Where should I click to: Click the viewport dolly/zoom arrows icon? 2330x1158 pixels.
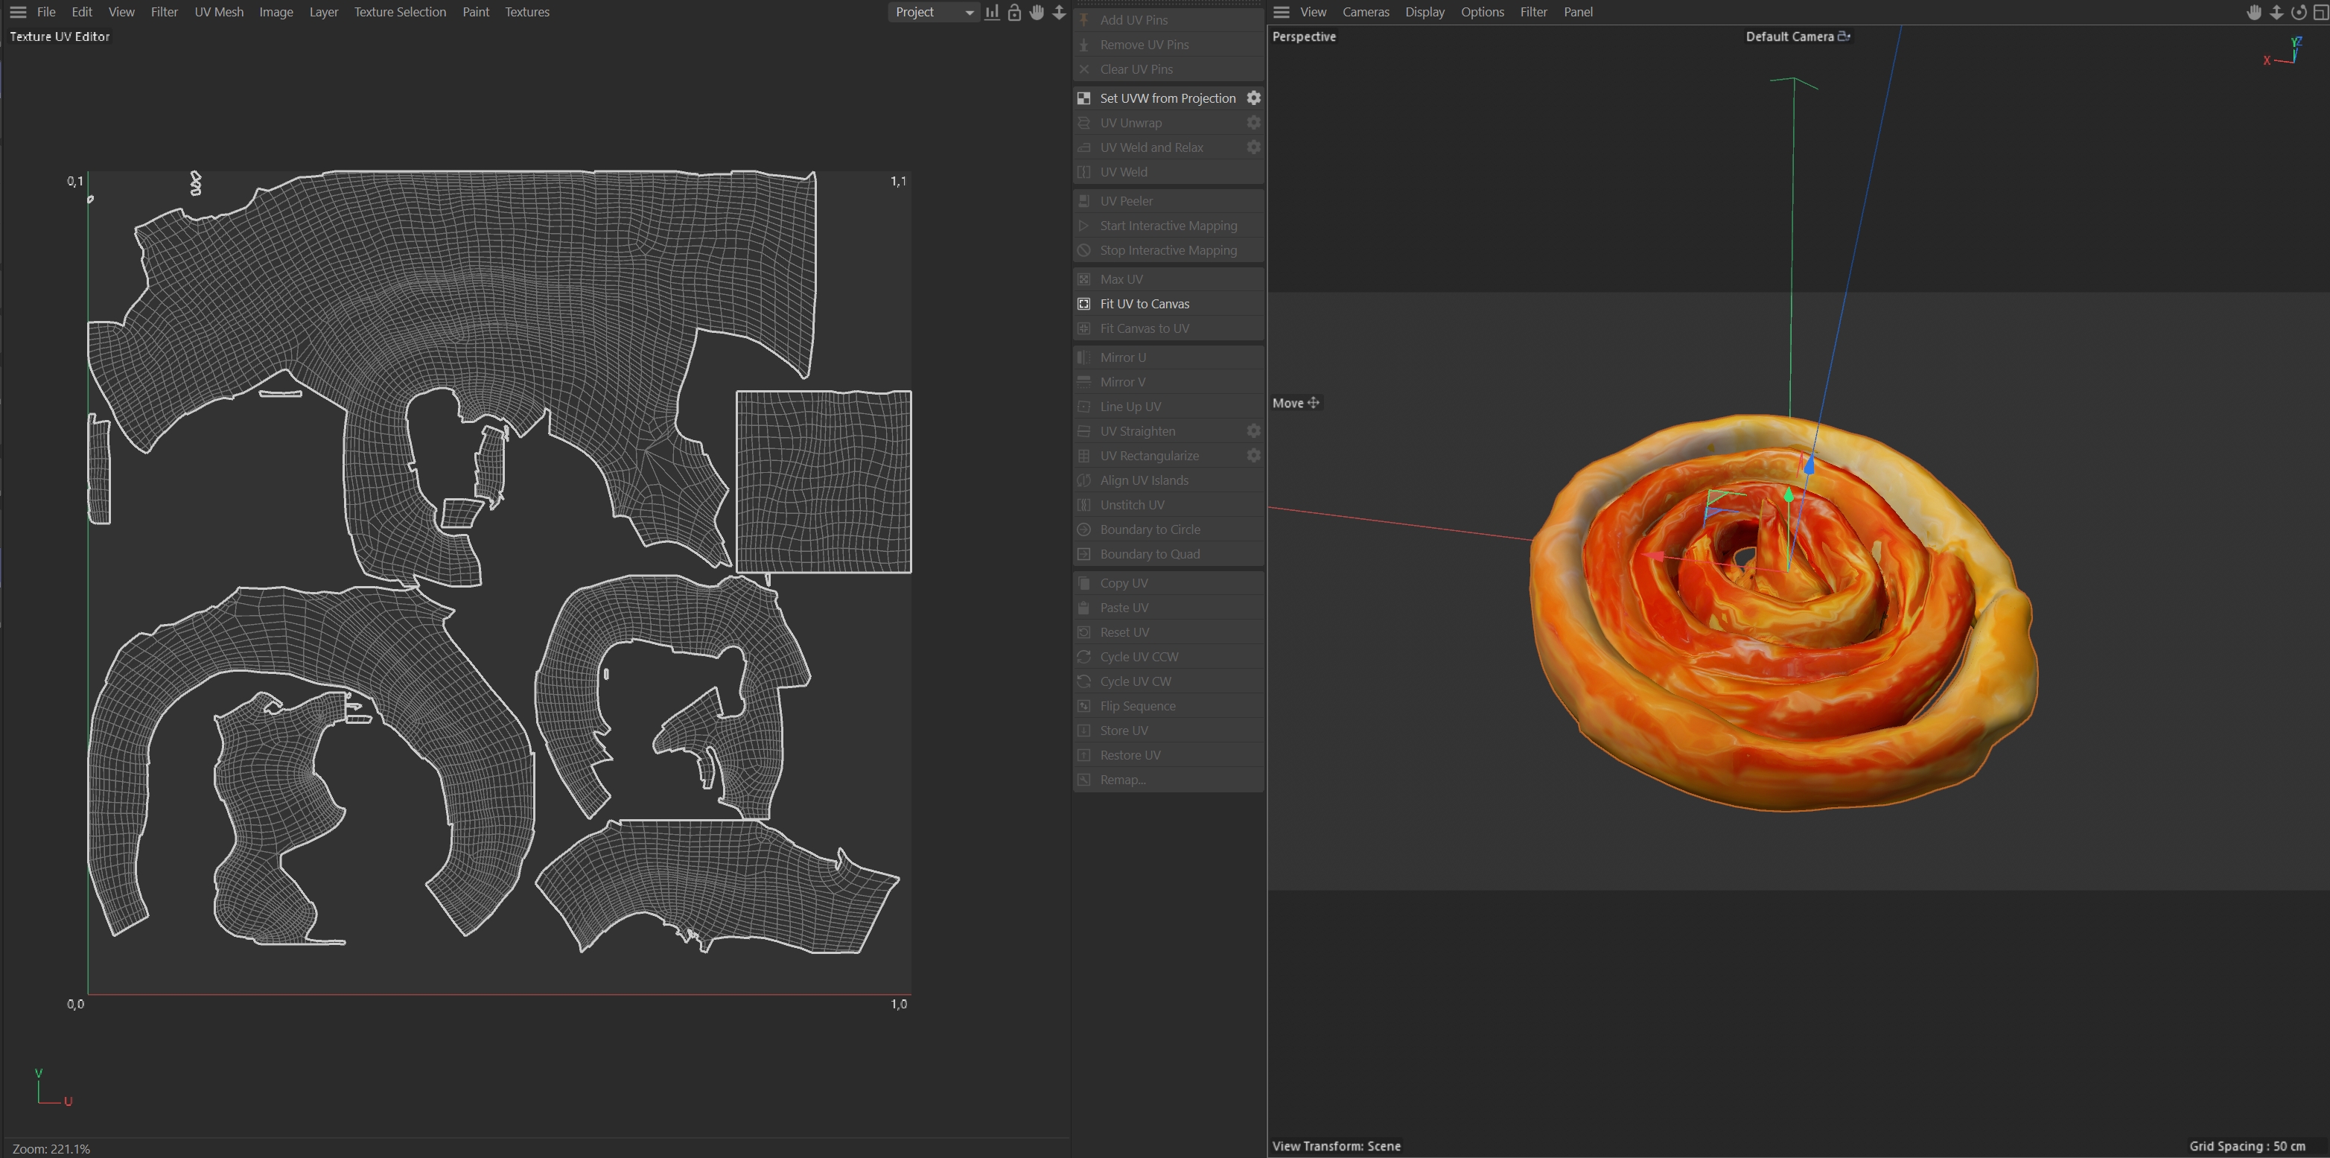[x=2276, y=12]
